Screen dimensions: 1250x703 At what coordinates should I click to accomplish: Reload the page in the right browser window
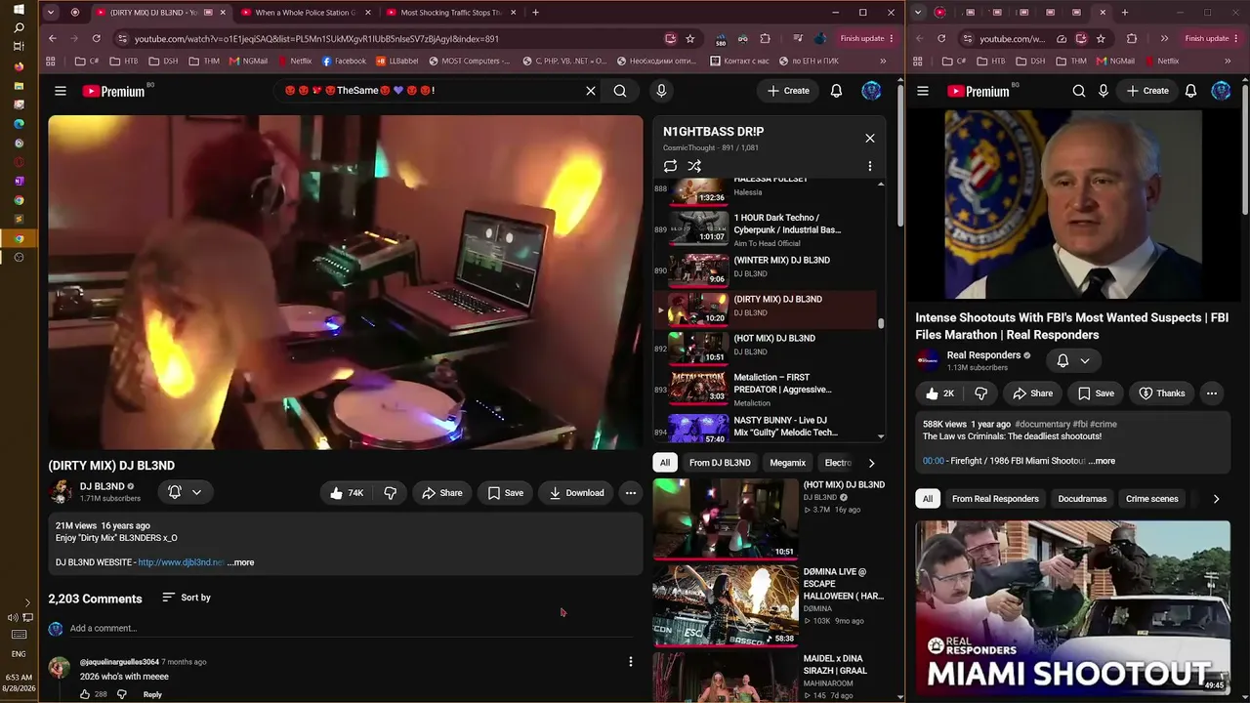tap(941, 39)
